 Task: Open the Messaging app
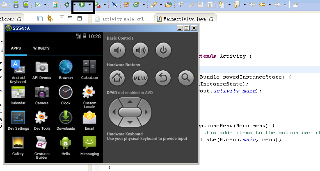click(89, 145)
